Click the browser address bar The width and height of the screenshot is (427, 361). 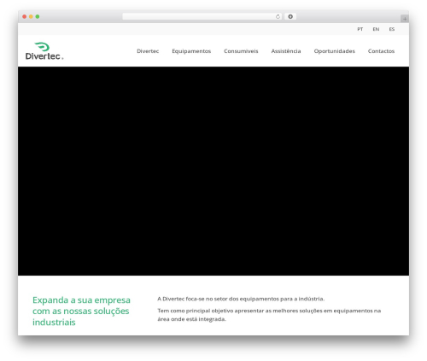pos(202,17)
